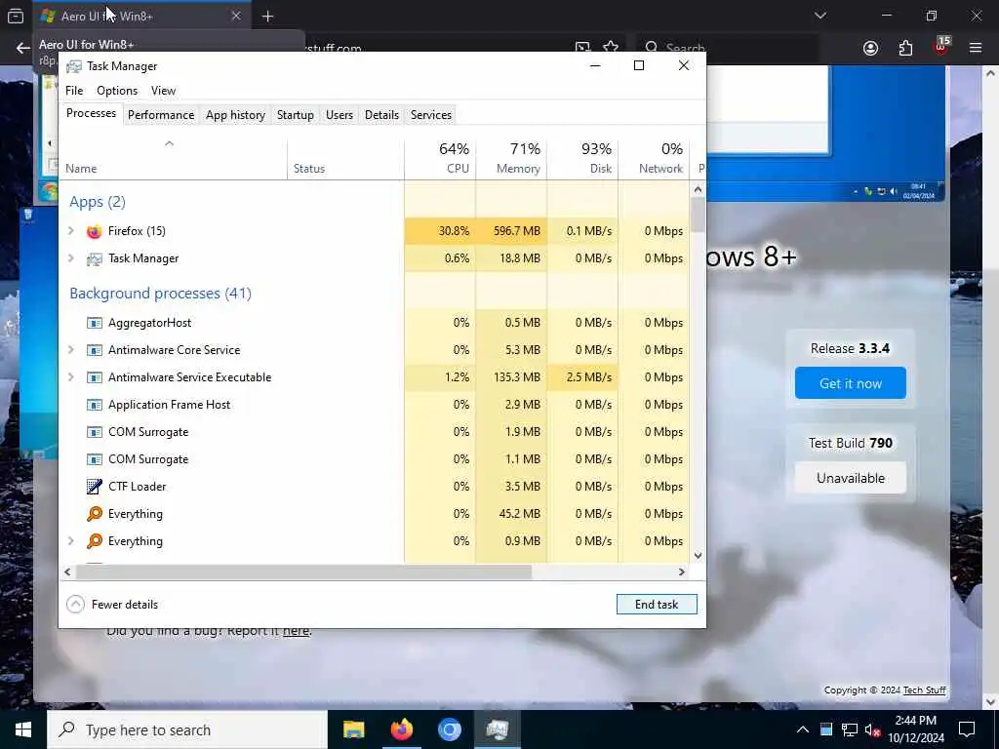Viewport: 999px width, 749px height.
Task: Click the Get it now button
Action: 851,383
